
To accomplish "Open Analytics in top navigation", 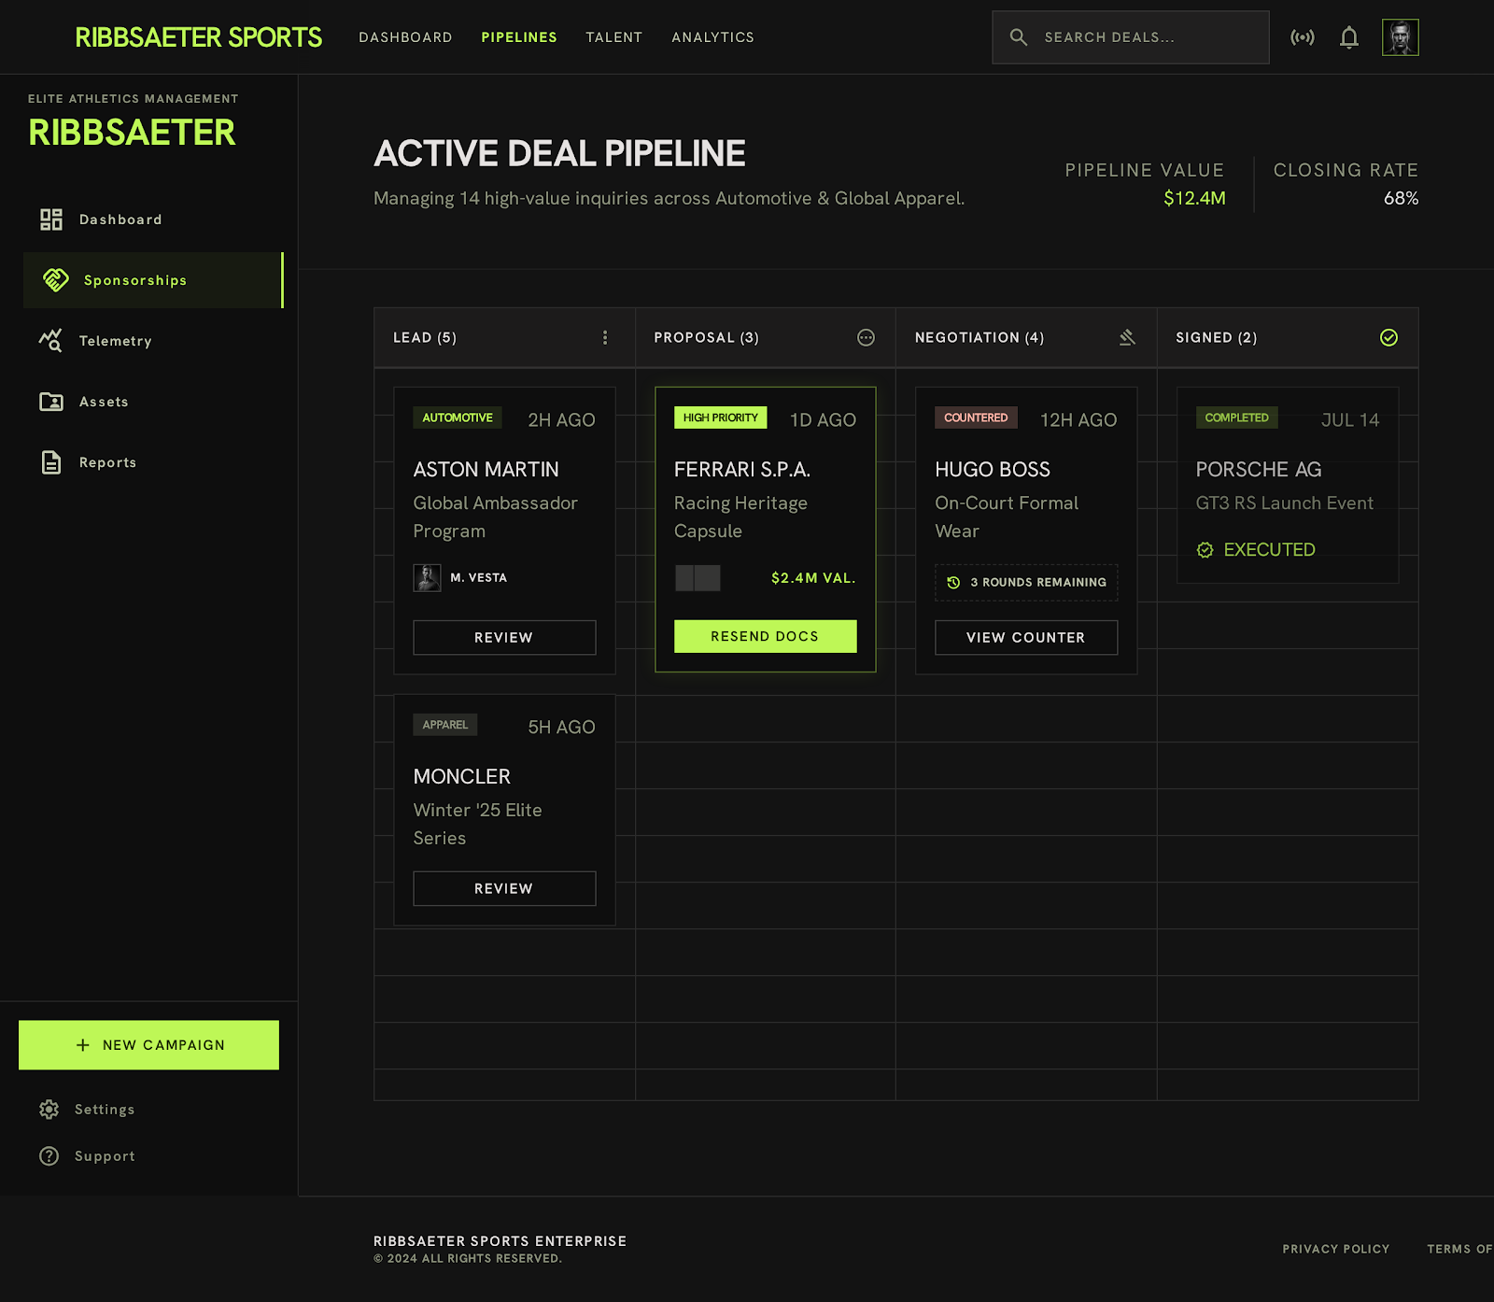I will [x=712, y=37].
